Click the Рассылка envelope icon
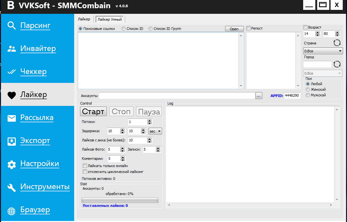Image resolution: width=347 pixels, height=222 pixels. click(x=12, y=118)
